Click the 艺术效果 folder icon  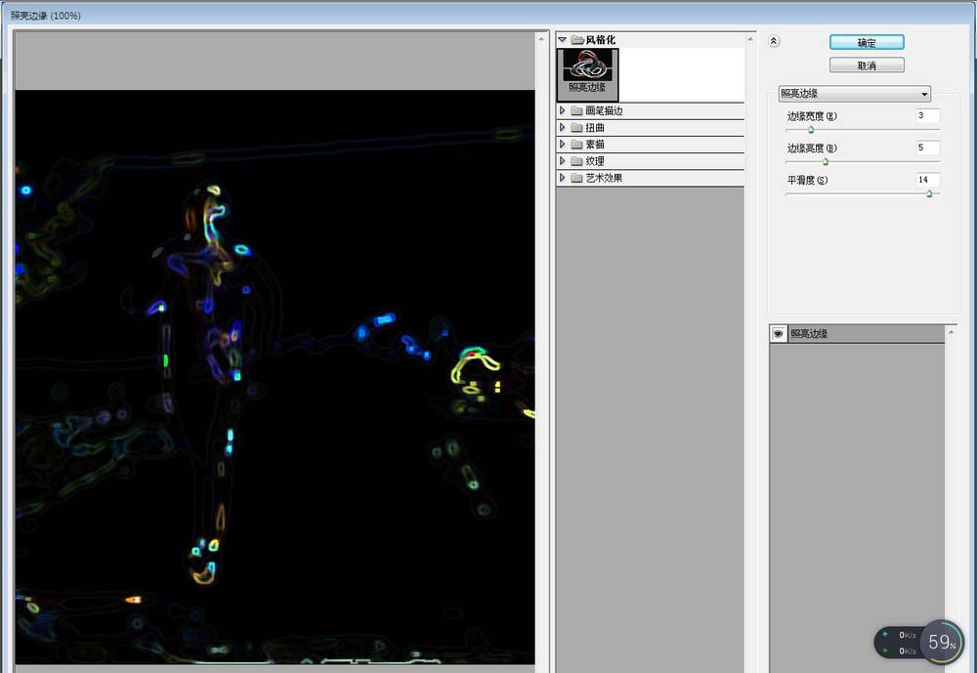click(x=576, y=178)
